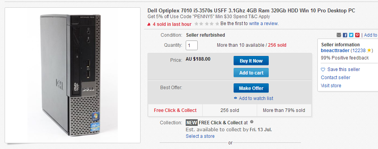Share listing on Pinterest icon
378x149 pixels.
(357, 35)
